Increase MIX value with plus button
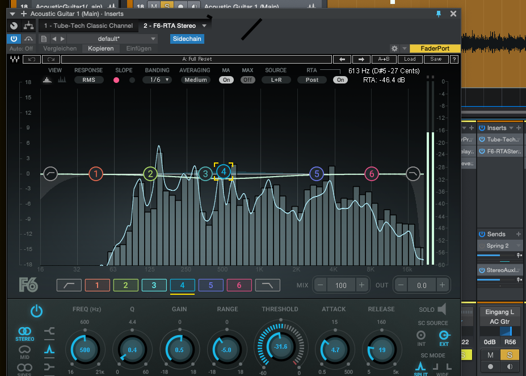 (361, 285)
